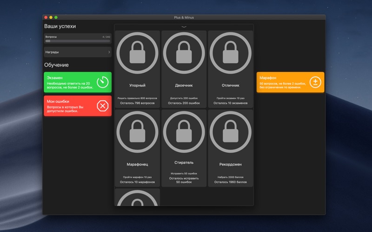
Task: Click the Ваши успехи heading
Action: (60, 26)
